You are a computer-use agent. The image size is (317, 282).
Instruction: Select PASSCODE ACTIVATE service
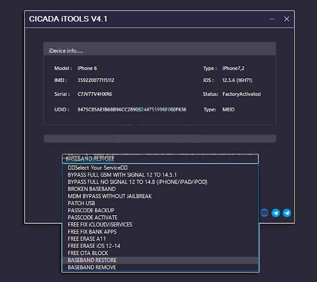160,218
